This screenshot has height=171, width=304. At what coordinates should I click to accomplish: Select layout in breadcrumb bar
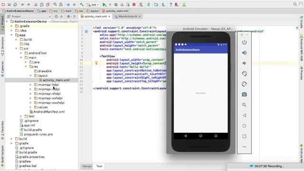(x=93, y=11)
